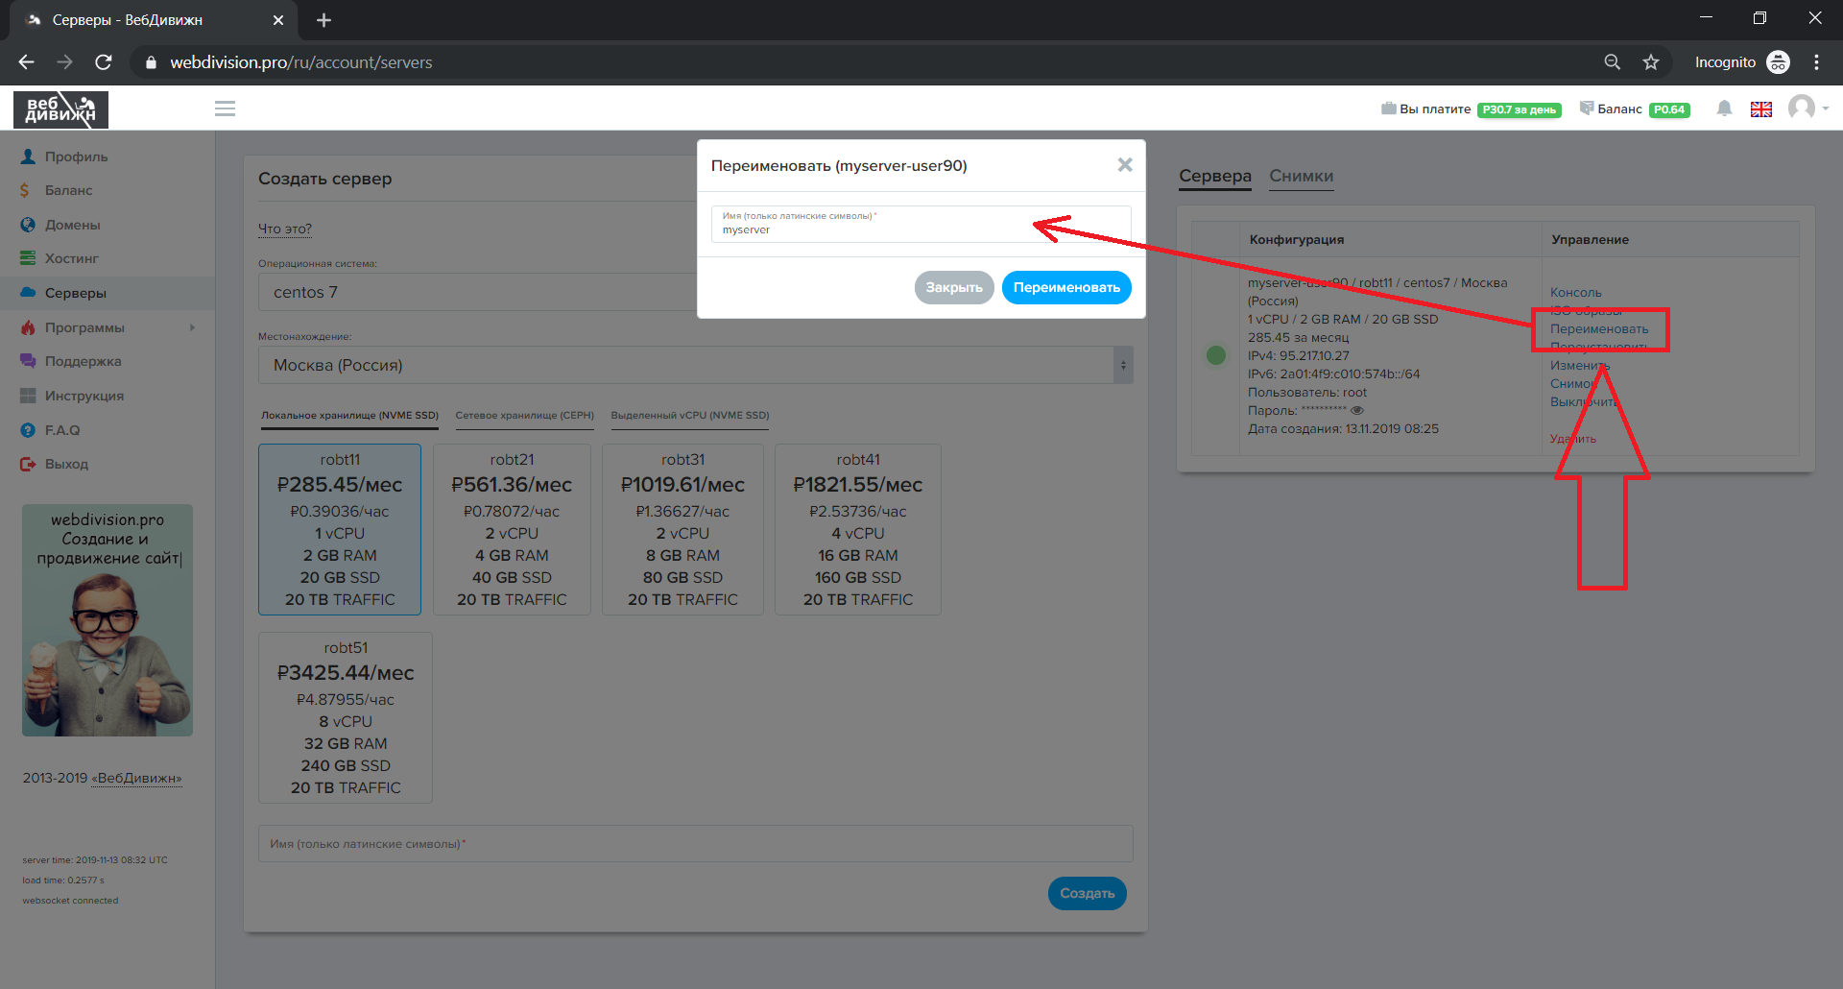This screenshot has height=989, width=1843.
Task: Select the robt41 server plan
Action: coord(857,529)
